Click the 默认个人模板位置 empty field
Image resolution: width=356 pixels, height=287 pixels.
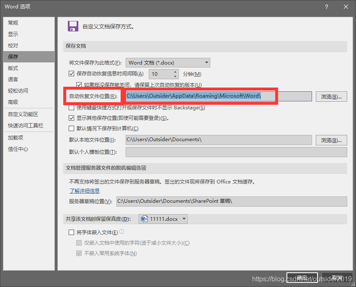(236, 152)
